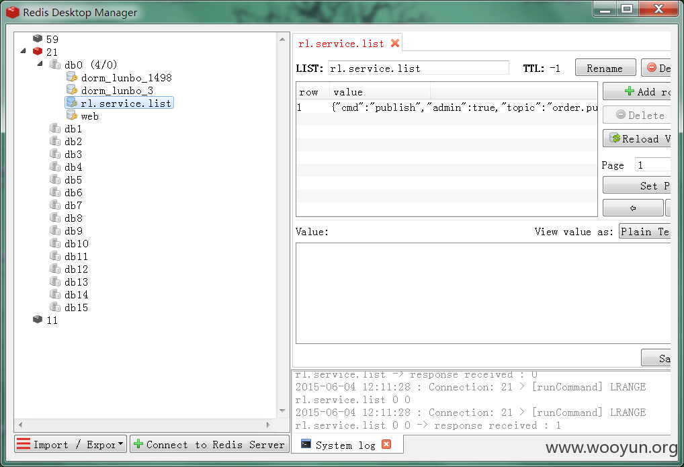Viewport: 684px width, 467px height.
Task: Select database db13
Action: [77, 282]
